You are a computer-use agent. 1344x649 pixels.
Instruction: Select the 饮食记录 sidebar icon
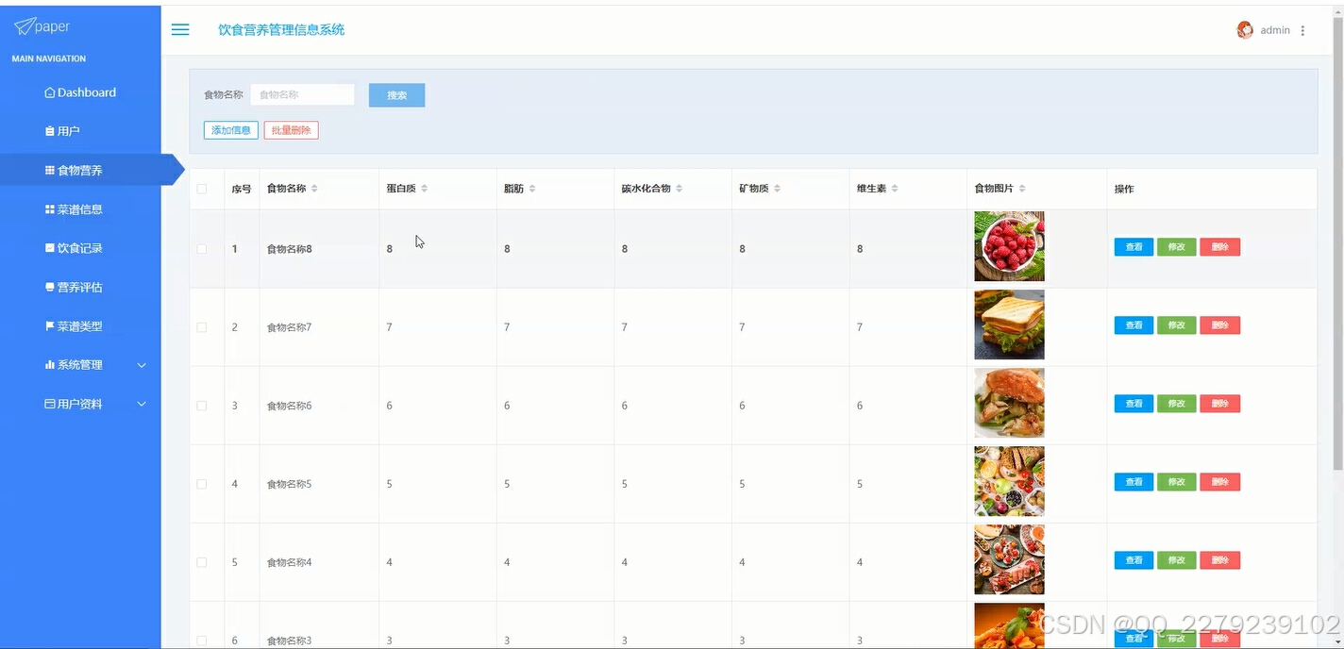tap(51, 247)
